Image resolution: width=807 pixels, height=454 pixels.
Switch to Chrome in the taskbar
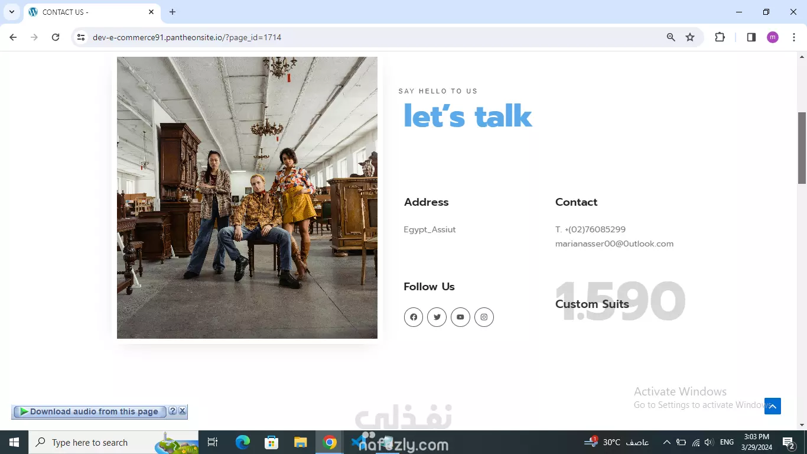[330, 442]
